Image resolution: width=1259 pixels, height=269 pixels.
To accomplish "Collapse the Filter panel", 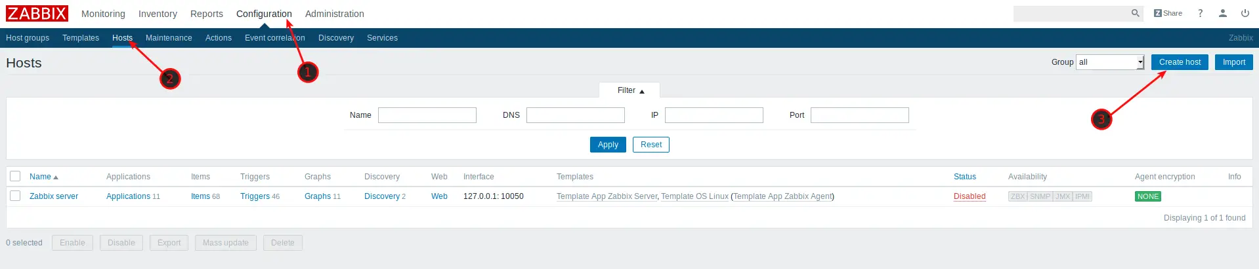I will click(630, 90).
